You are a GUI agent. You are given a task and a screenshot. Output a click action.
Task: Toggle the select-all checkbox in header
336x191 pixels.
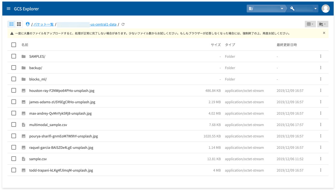14,45
